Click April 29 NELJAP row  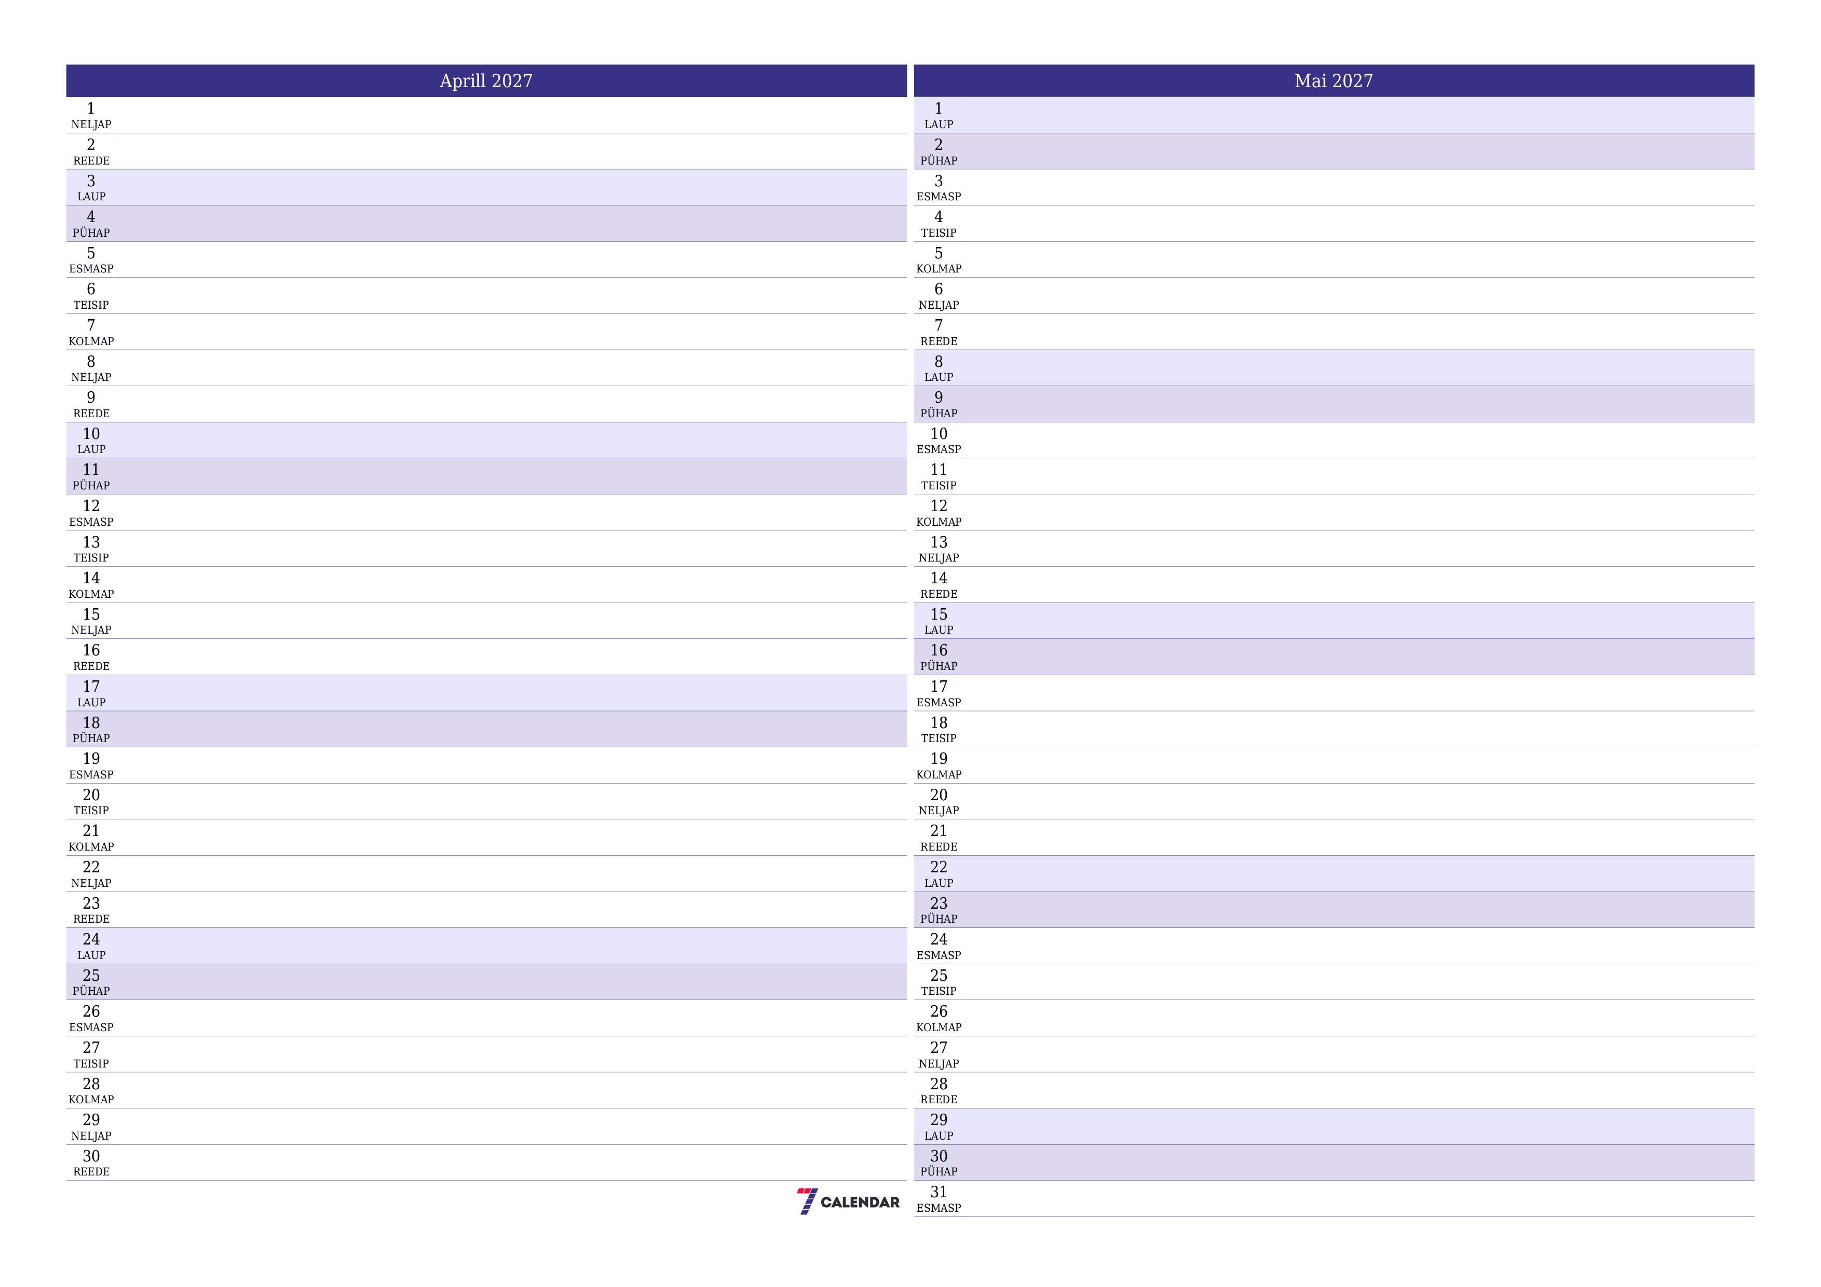[486, 1126]
